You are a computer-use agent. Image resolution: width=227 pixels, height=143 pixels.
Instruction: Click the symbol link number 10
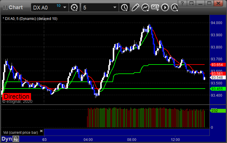58,6
